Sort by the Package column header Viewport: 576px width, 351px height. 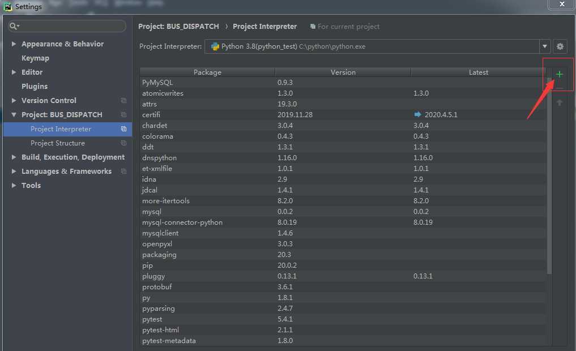pos(207,72)
